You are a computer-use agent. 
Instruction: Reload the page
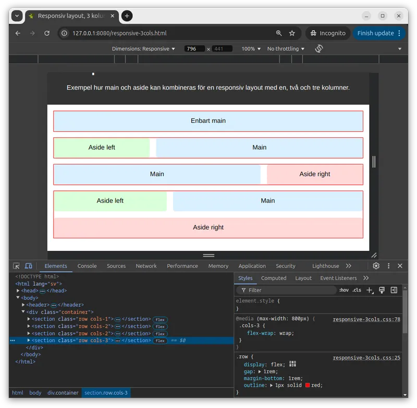pos(47,33)
